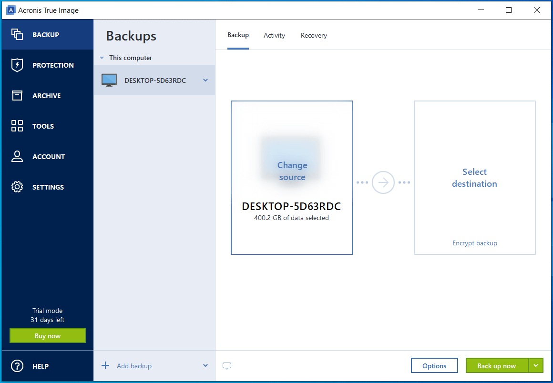Open the ARCHIVE section label
The image size is (553, 383).
[47, 96]
